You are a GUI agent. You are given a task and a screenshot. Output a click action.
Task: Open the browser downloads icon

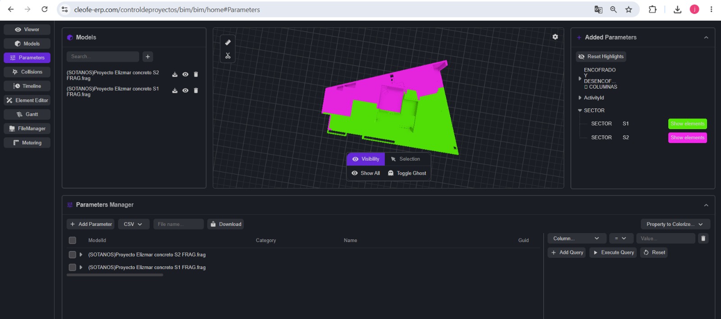[677, 9]
